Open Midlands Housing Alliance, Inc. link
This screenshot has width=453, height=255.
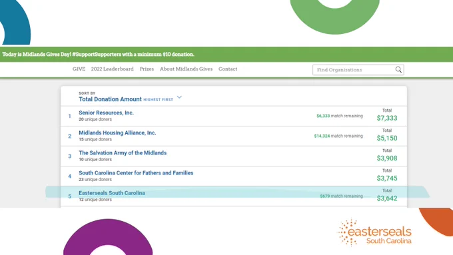[x=117, y=133]
